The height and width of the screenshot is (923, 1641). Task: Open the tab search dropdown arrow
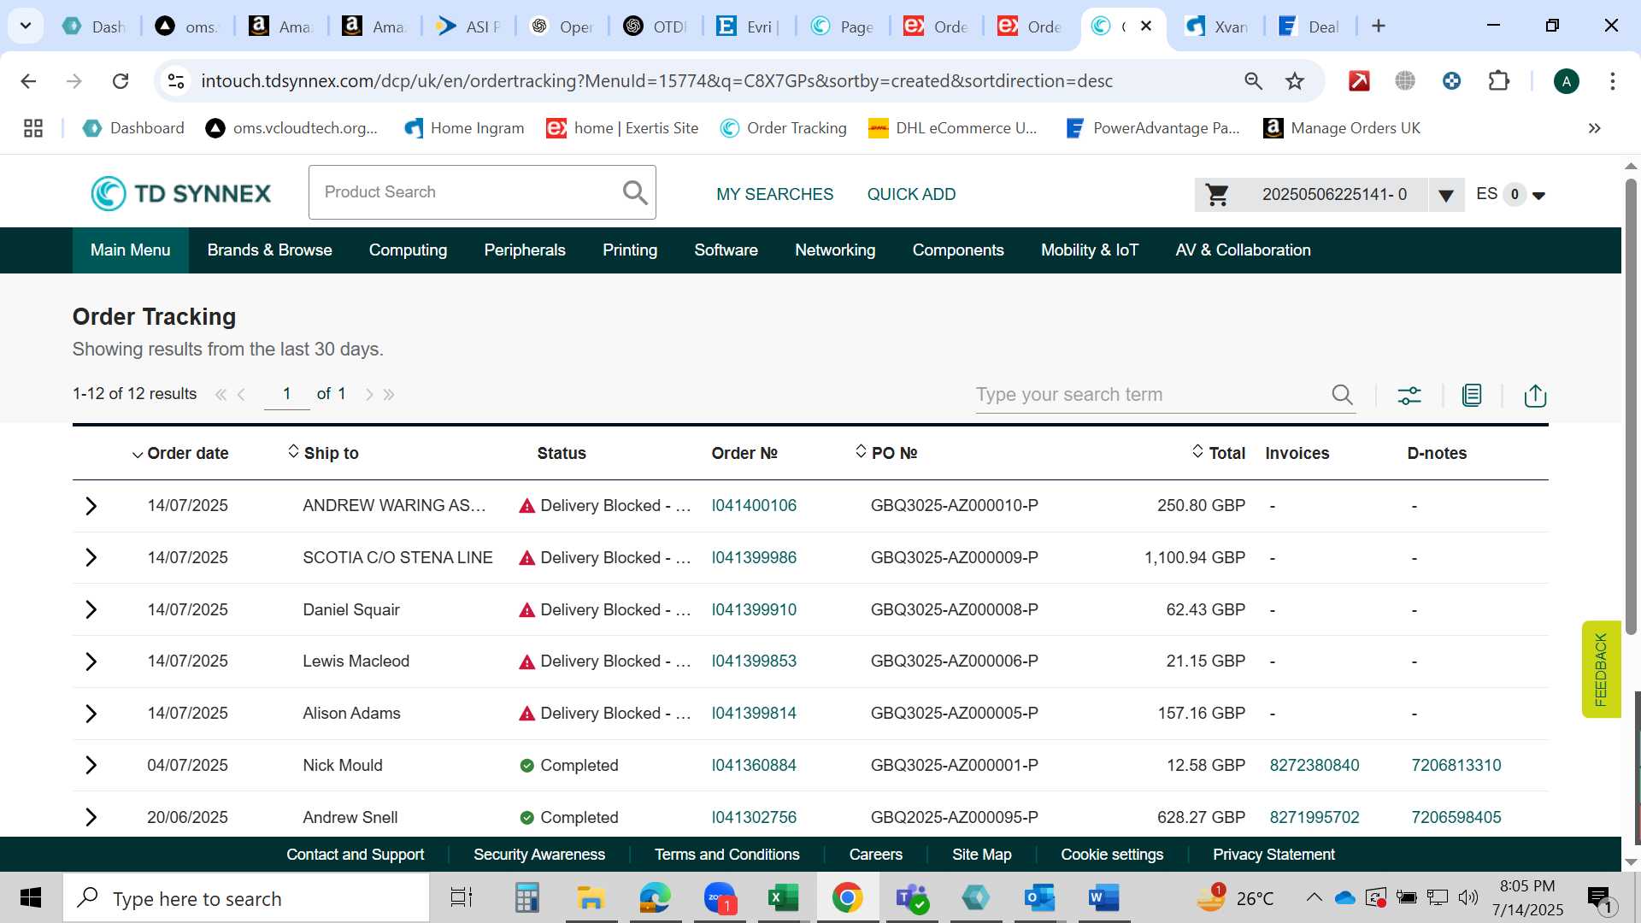coord(26,26)
